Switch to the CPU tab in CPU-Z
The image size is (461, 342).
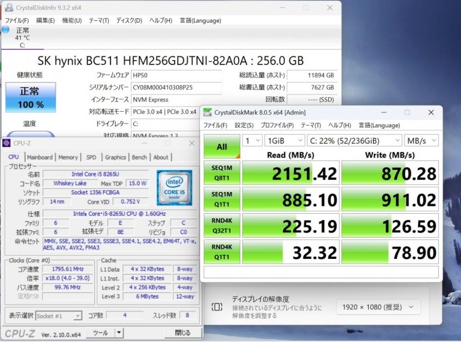tap(13, 157)
